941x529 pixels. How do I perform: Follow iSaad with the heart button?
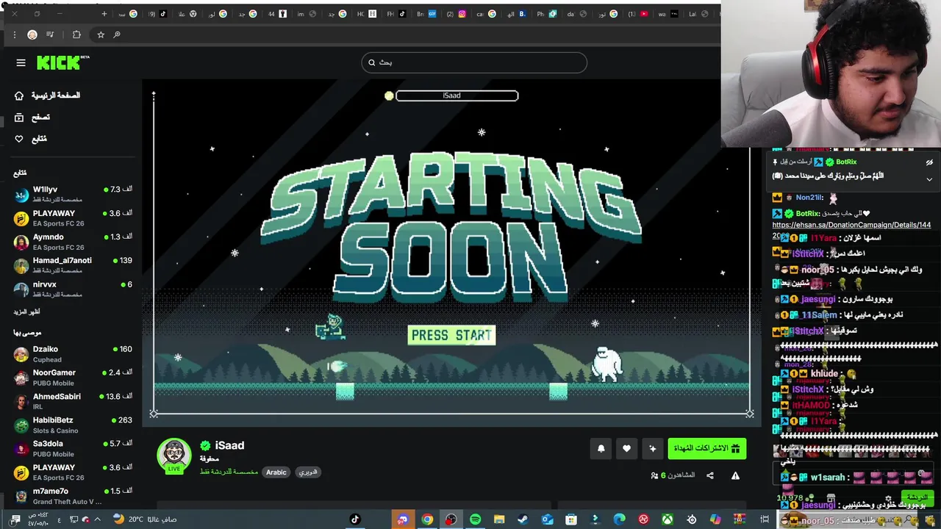tap(626, 448)
